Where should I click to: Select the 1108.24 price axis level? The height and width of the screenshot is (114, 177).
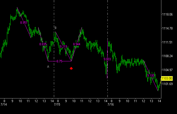coord(167,56)
